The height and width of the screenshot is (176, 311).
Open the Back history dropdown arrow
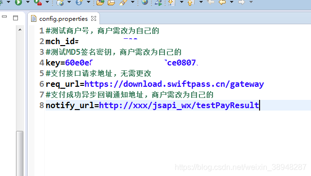(x=231, y=2)
